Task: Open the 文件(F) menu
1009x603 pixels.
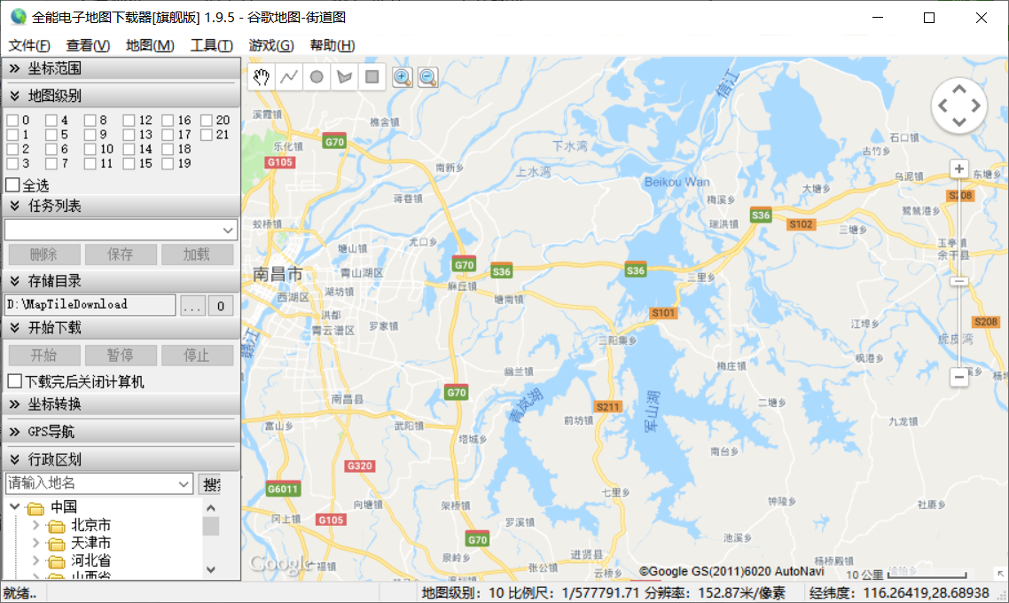Action: (29, 45)
